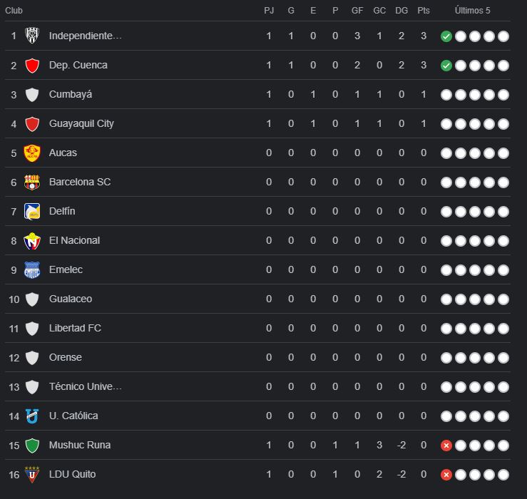Screen dimensions: 527x499
Task: Open the Guayaquil City team link
Action: click(81, 123)
